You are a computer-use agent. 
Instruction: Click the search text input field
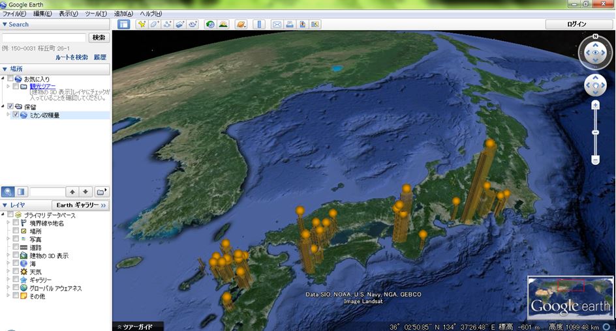click(44, 38)
